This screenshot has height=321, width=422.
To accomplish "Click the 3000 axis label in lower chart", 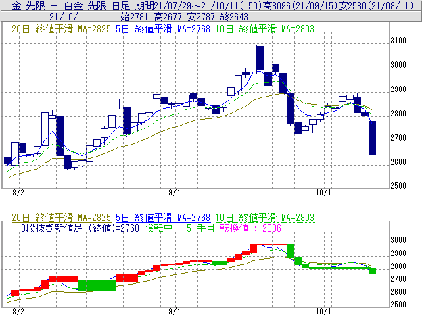I will [398, 240].
